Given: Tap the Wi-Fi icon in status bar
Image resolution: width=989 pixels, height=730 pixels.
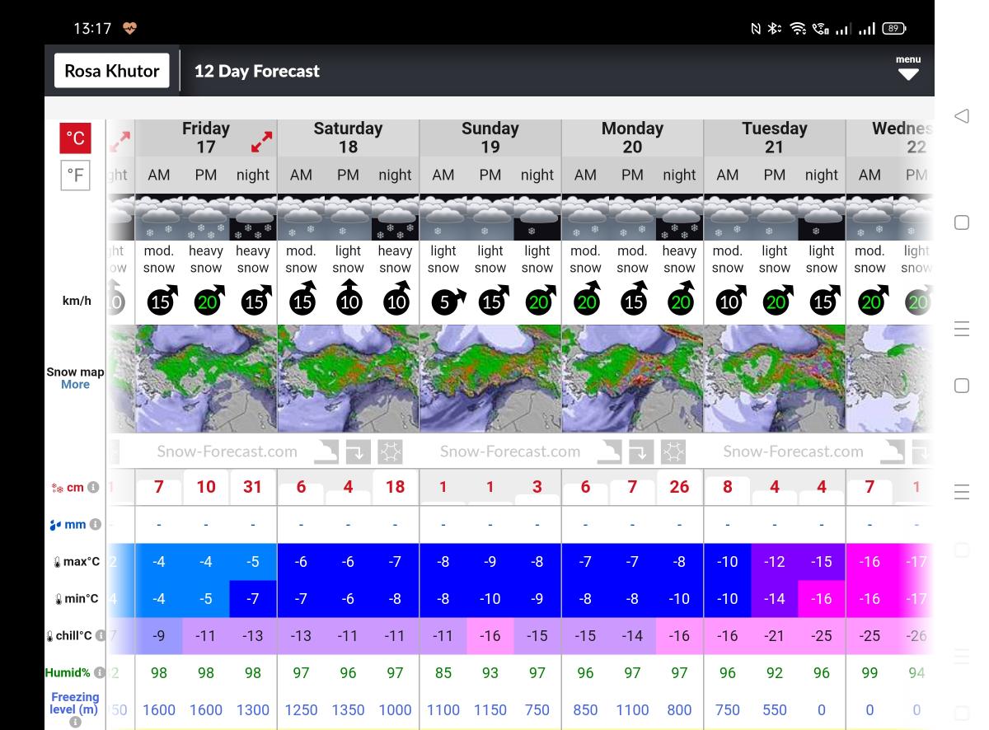Looking at the screenshot, I should click(798, 29).
